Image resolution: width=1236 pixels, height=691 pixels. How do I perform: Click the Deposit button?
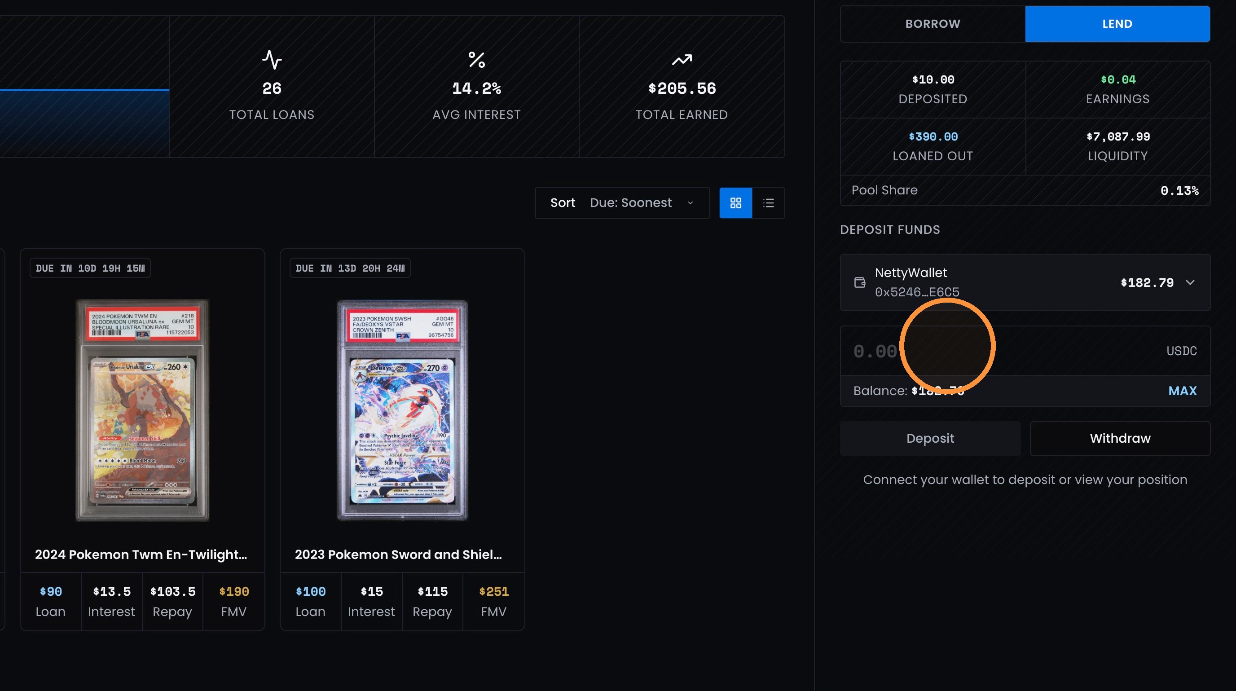[930, 439]
